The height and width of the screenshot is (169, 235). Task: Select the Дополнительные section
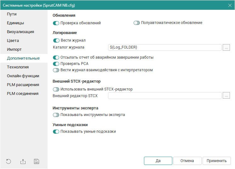[24, 58]
